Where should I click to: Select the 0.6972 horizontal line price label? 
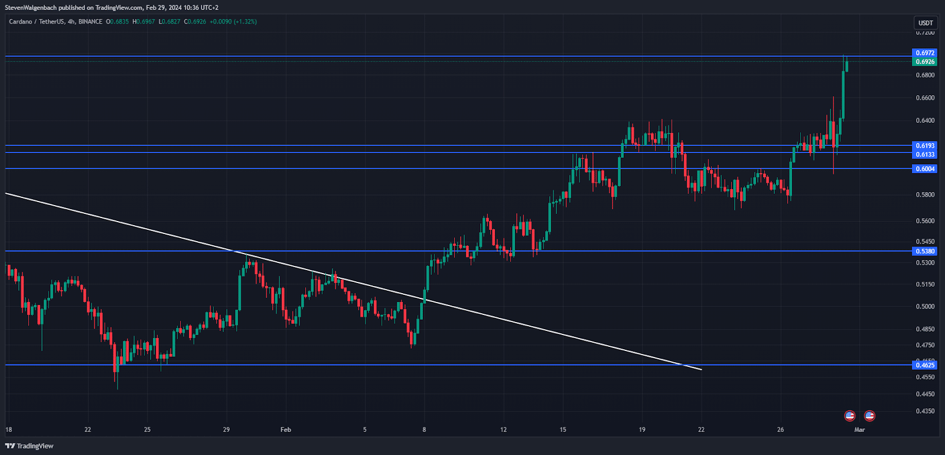pos(925,53)
